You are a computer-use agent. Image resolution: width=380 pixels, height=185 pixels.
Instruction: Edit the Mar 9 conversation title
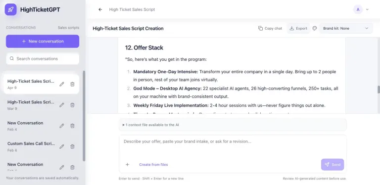click(x=62, y=105)
